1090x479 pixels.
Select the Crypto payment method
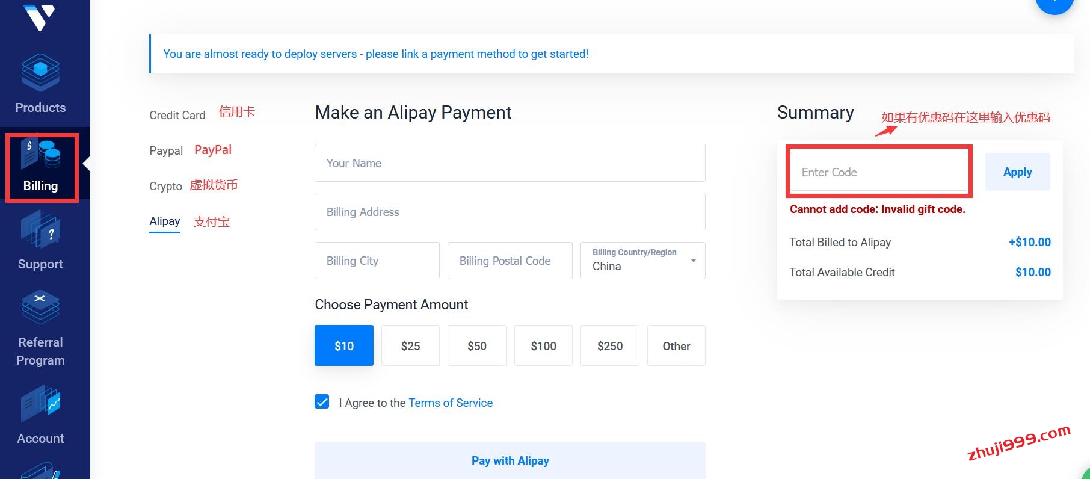(165, 186)
